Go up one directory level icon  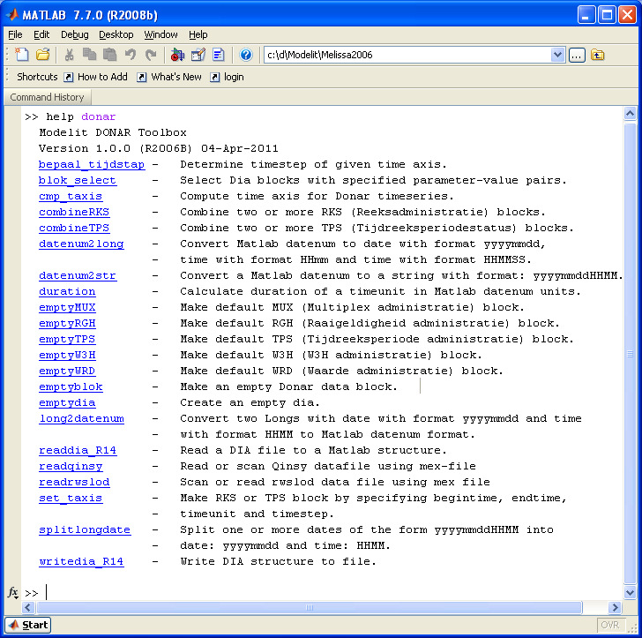pyautogui.click(x=597, y=55)
